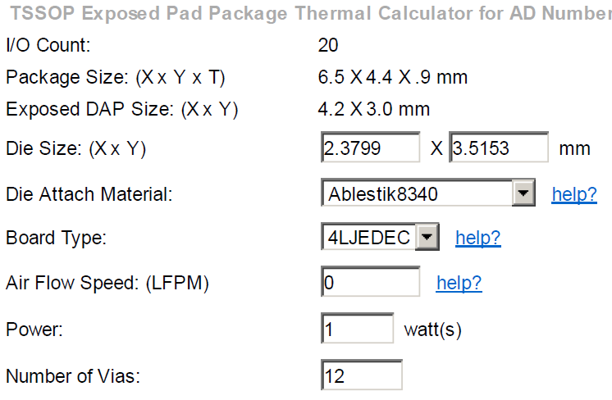Click the Die Size label

click(76, 148)
